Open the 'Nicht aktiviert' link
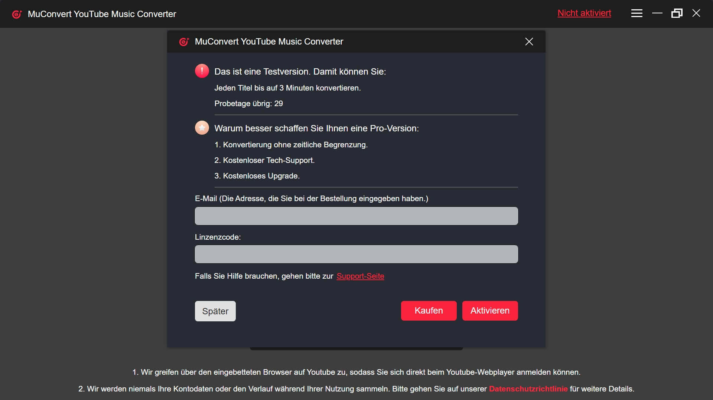Image resolution: width=713 pixels, height=400 pixels. coord(584,13)
